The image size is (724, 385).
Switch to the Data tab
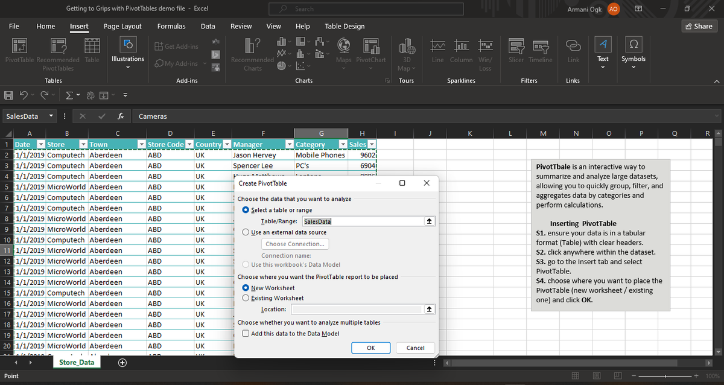pos(208,26)
